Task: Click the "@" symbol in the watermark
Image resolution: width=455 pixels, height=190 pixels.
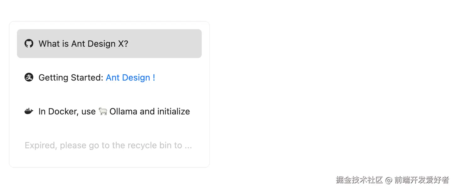Action: 389,180
